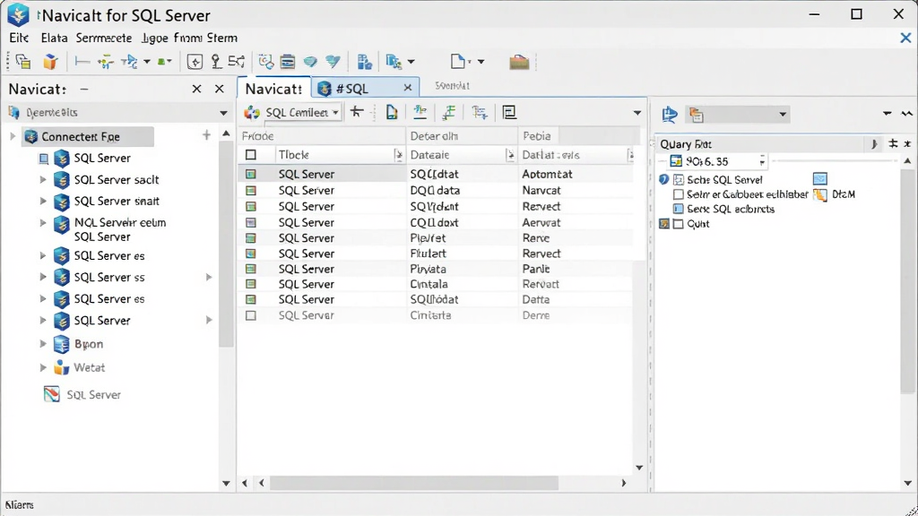Check the Quht checkbox in the Quary panel
The width and height of the screenshot is (918, 516).
[x=678, y=223]
